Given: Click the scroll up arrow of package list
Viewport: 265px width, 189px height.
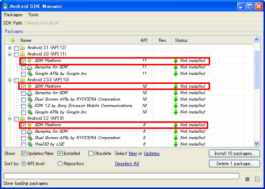Looking at the screenshot, I should (256, 40).
